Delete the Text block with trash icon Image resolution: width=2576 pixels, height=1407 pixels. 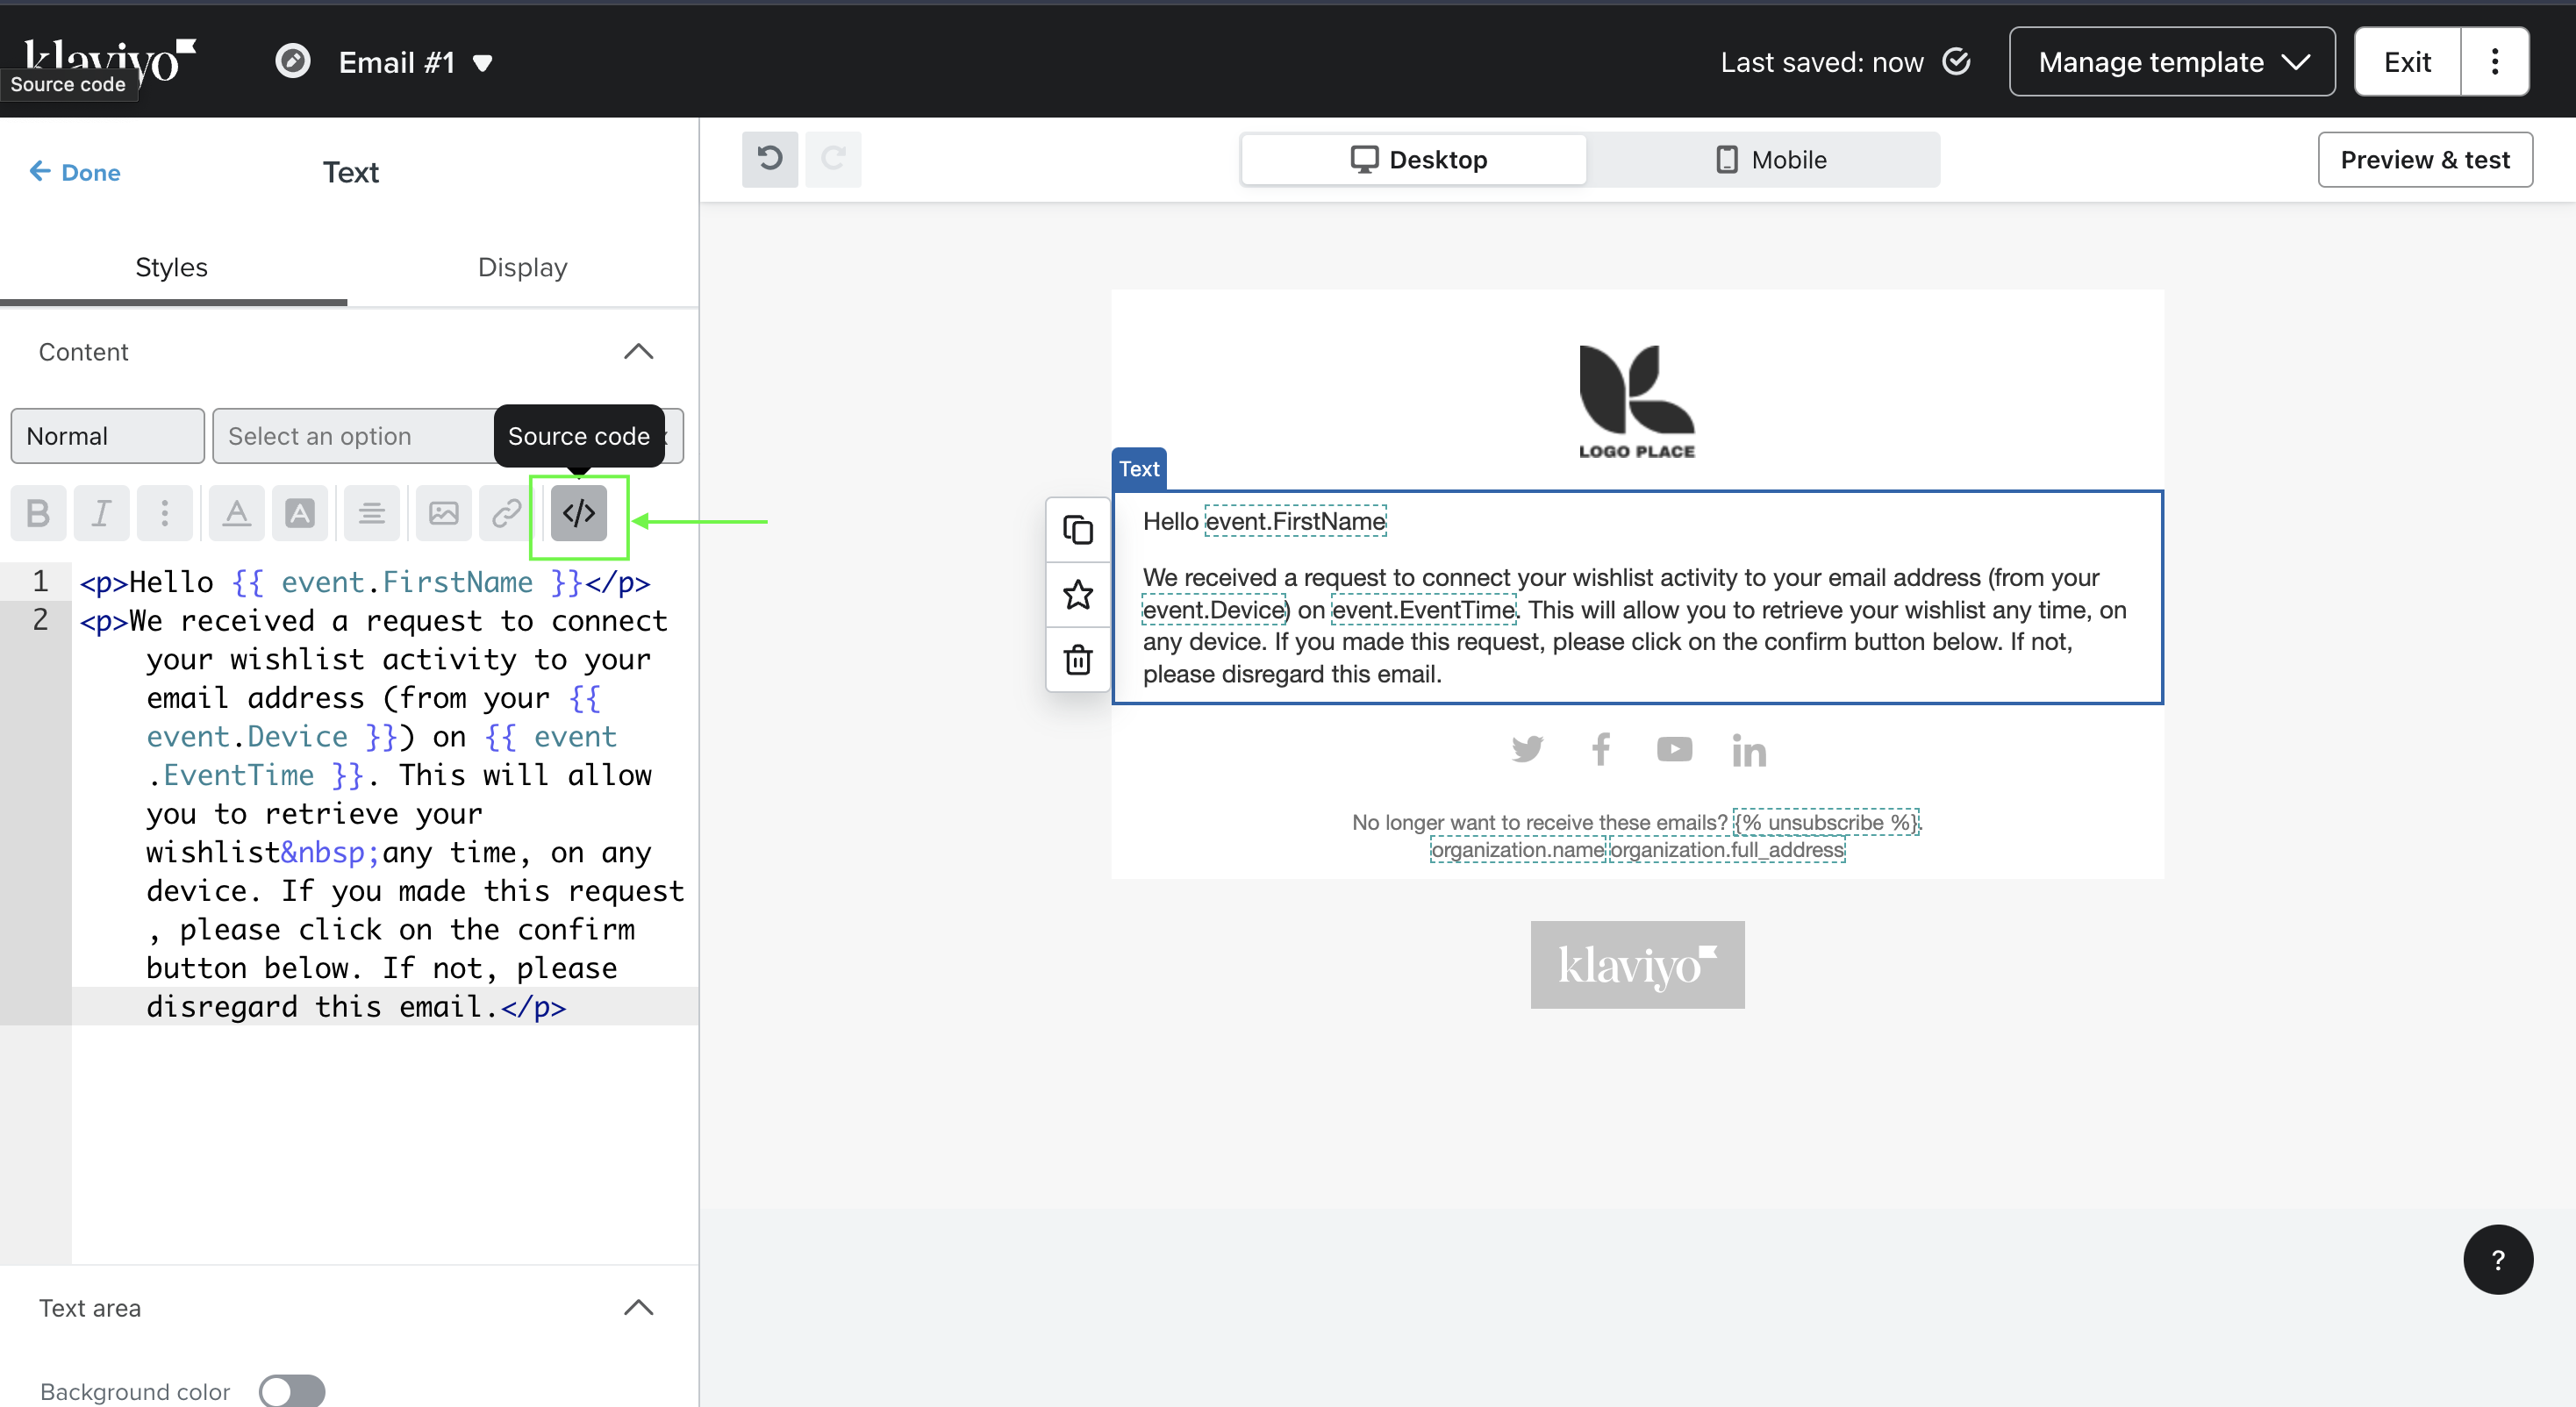(1077, 660)
